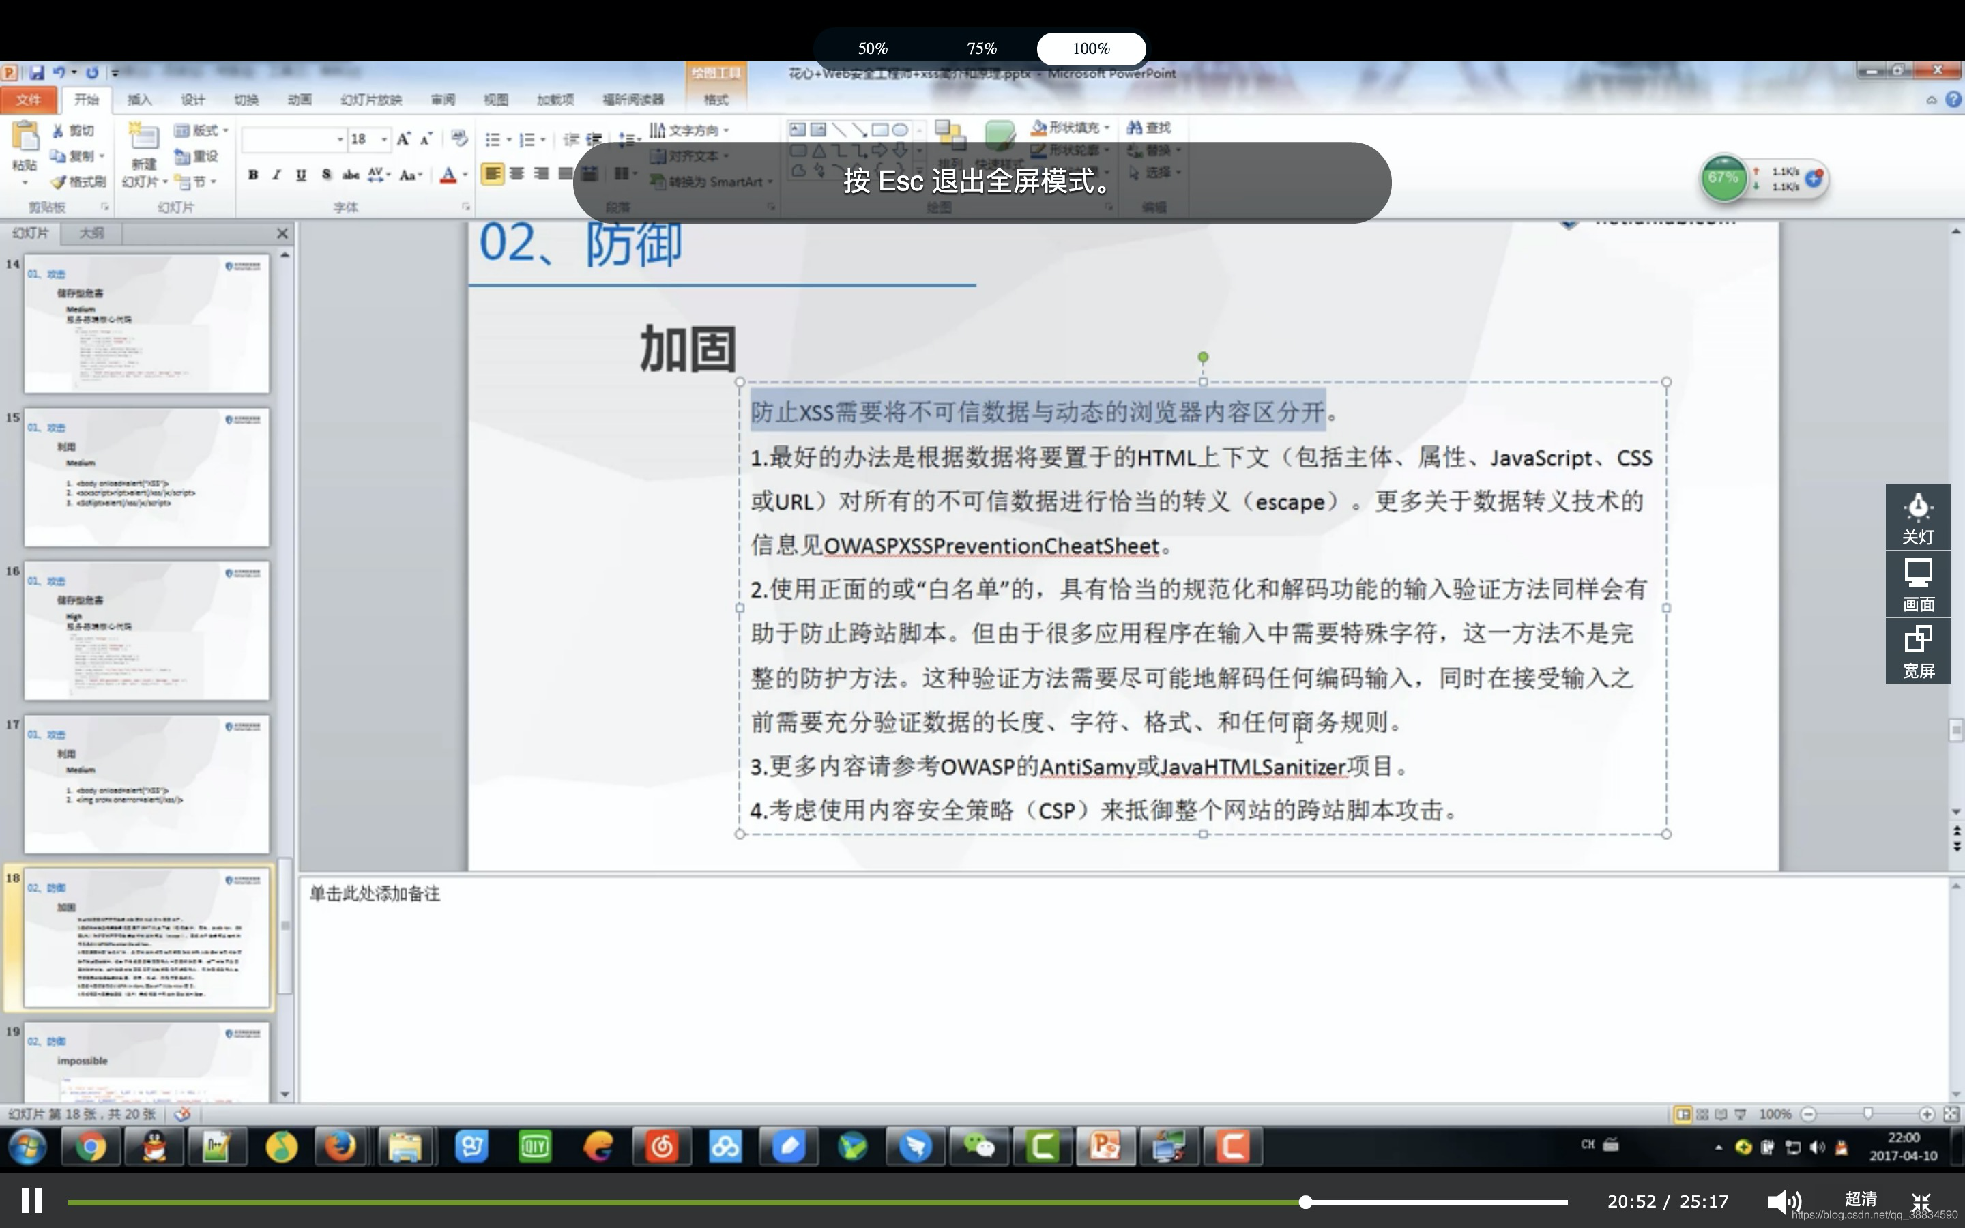
Task: Open Chrome from the Windows taskbar
Action: point(91,1147)
